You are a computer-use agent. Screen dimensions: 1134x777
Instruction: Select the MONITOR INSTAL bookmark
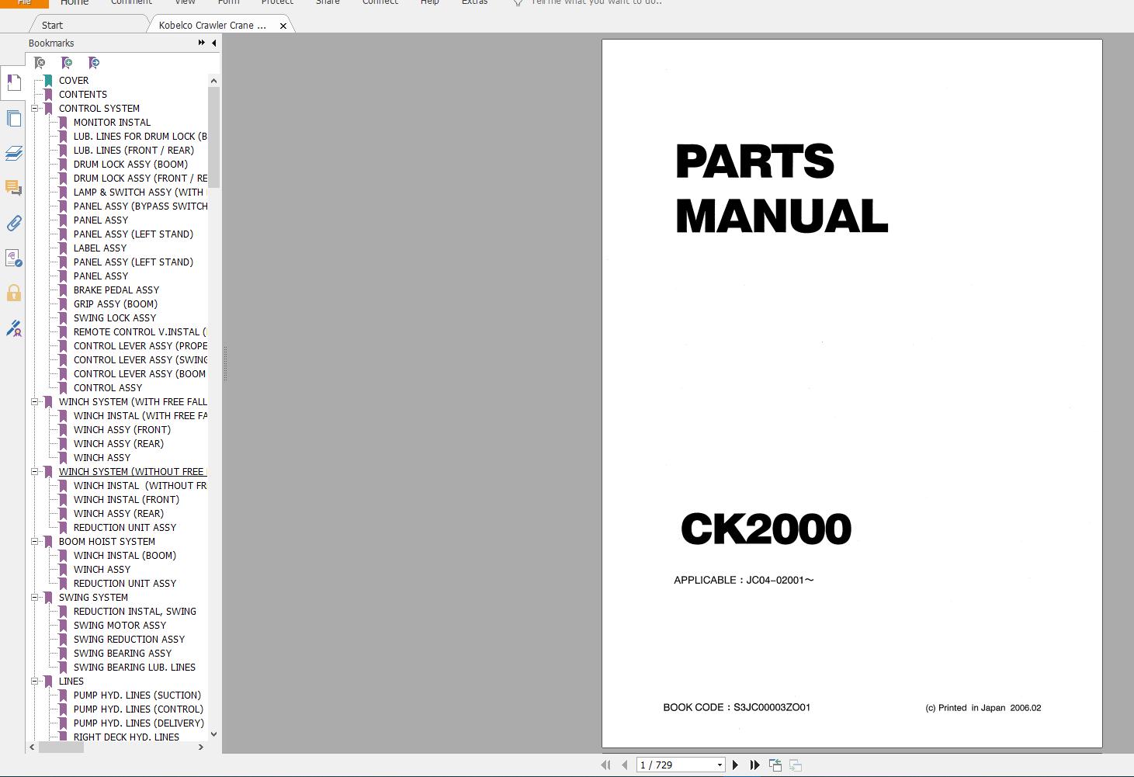[x=112, y=123]
